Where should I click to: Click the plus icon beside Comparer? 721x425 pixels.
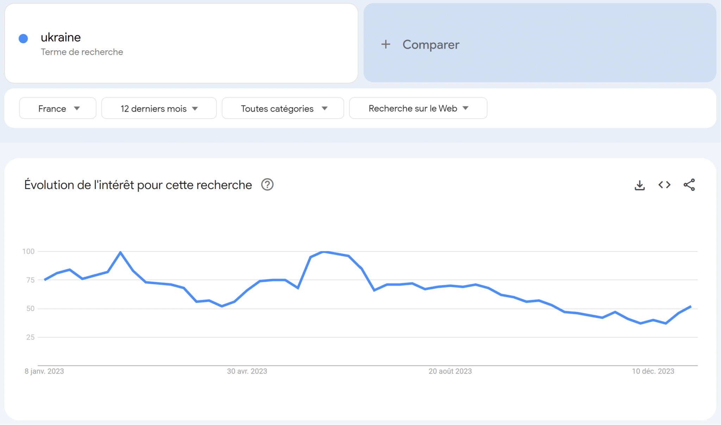click(386, 44)
